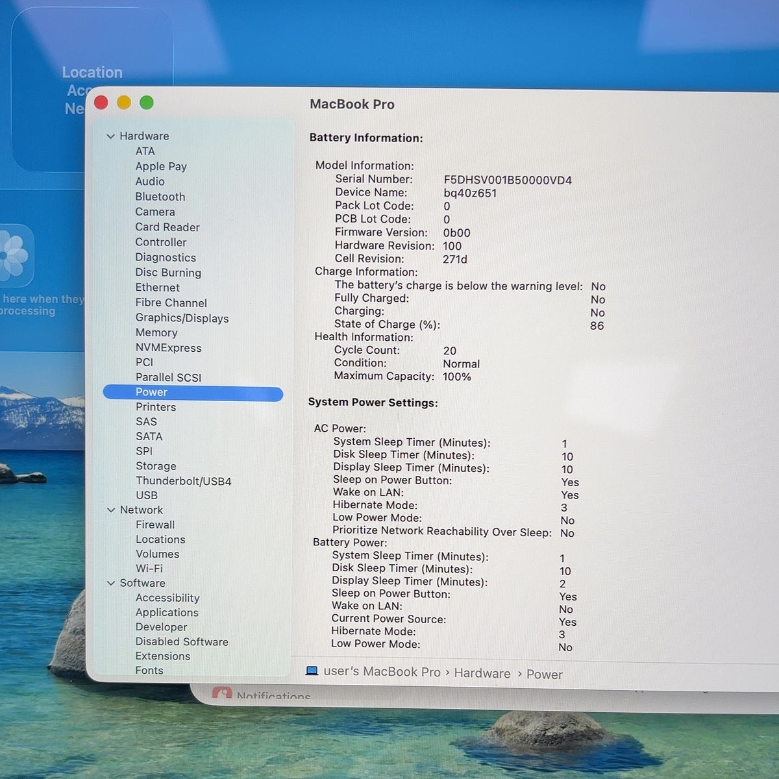Click user's MacBook Pro in path bar
The width and height of the screenshot is (779, 779).
(x=382, y=672)
